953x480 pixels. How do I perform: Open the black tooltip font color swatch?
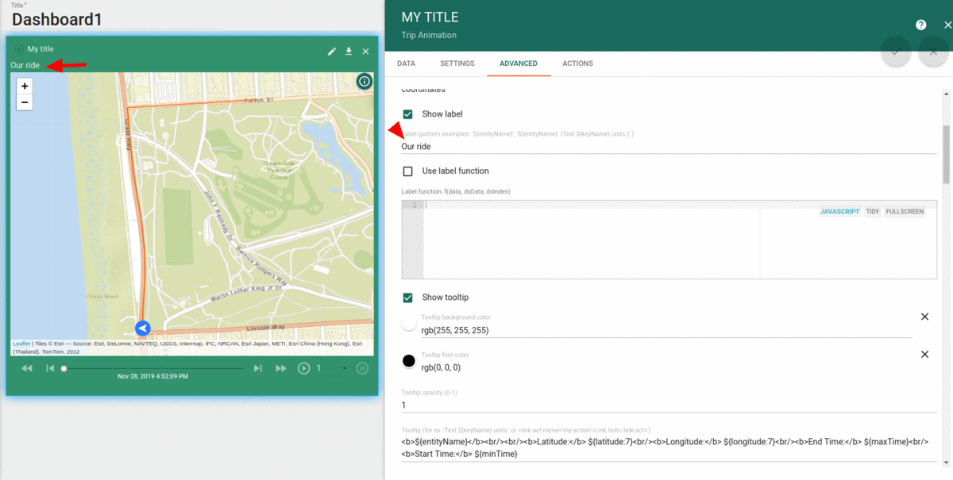(409, 361)
